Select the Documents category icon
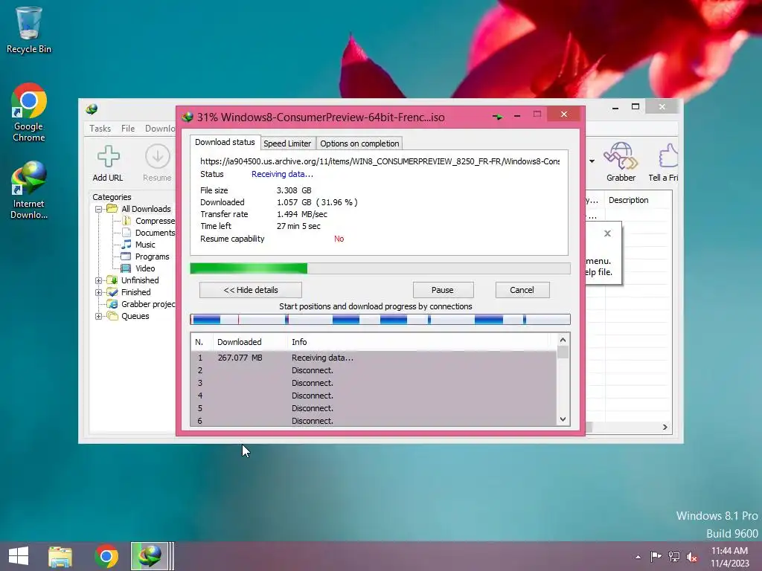The image size is (762, 571). coord(127,233)
